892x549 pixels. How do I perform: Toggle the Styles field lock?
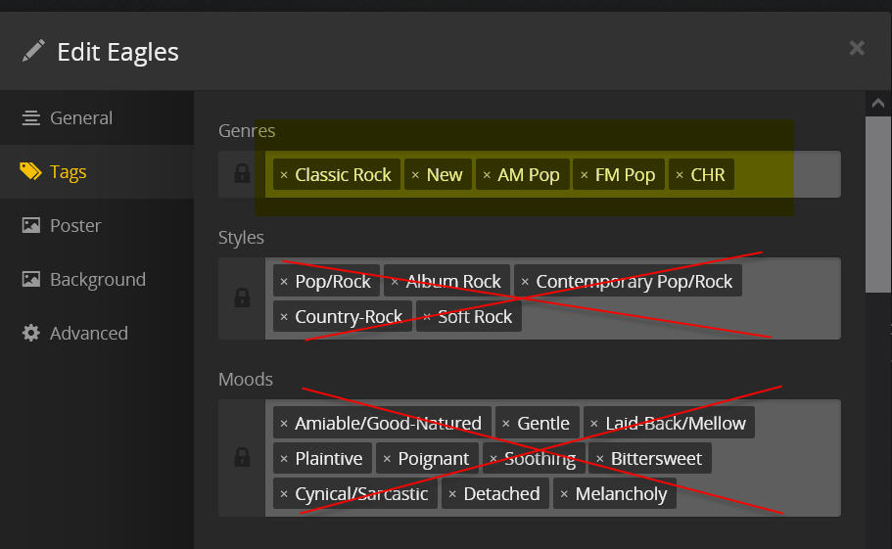243,297
